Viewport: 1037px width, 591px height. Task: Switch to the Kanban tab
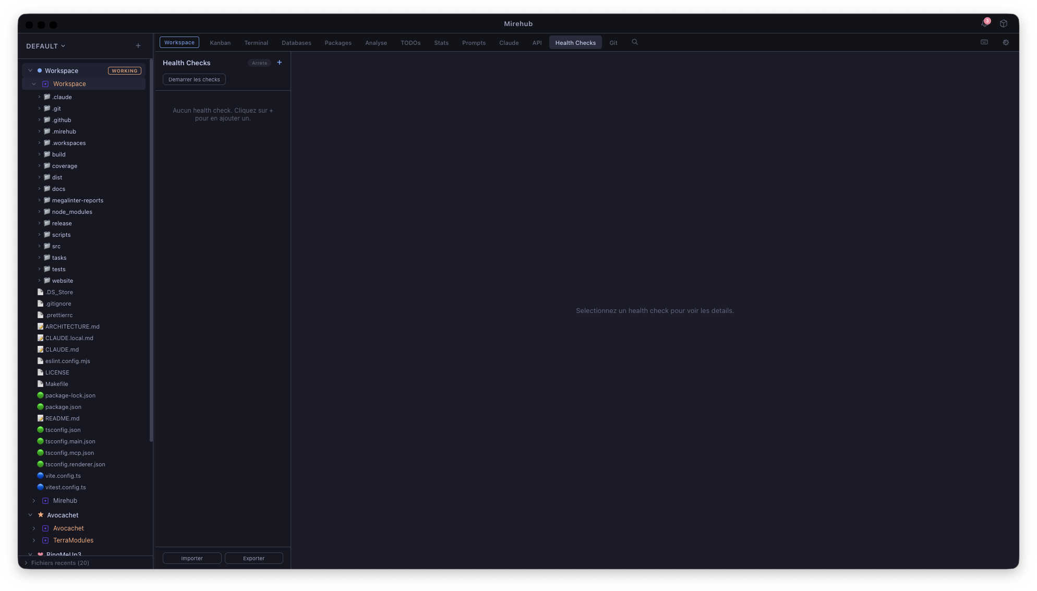[x=220, y=43]
